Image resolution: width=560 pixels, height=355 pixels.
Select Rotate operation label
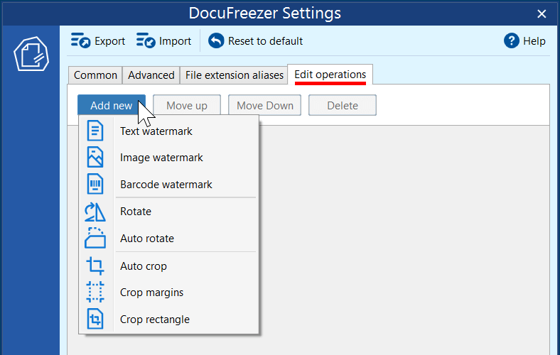(136, 212)
